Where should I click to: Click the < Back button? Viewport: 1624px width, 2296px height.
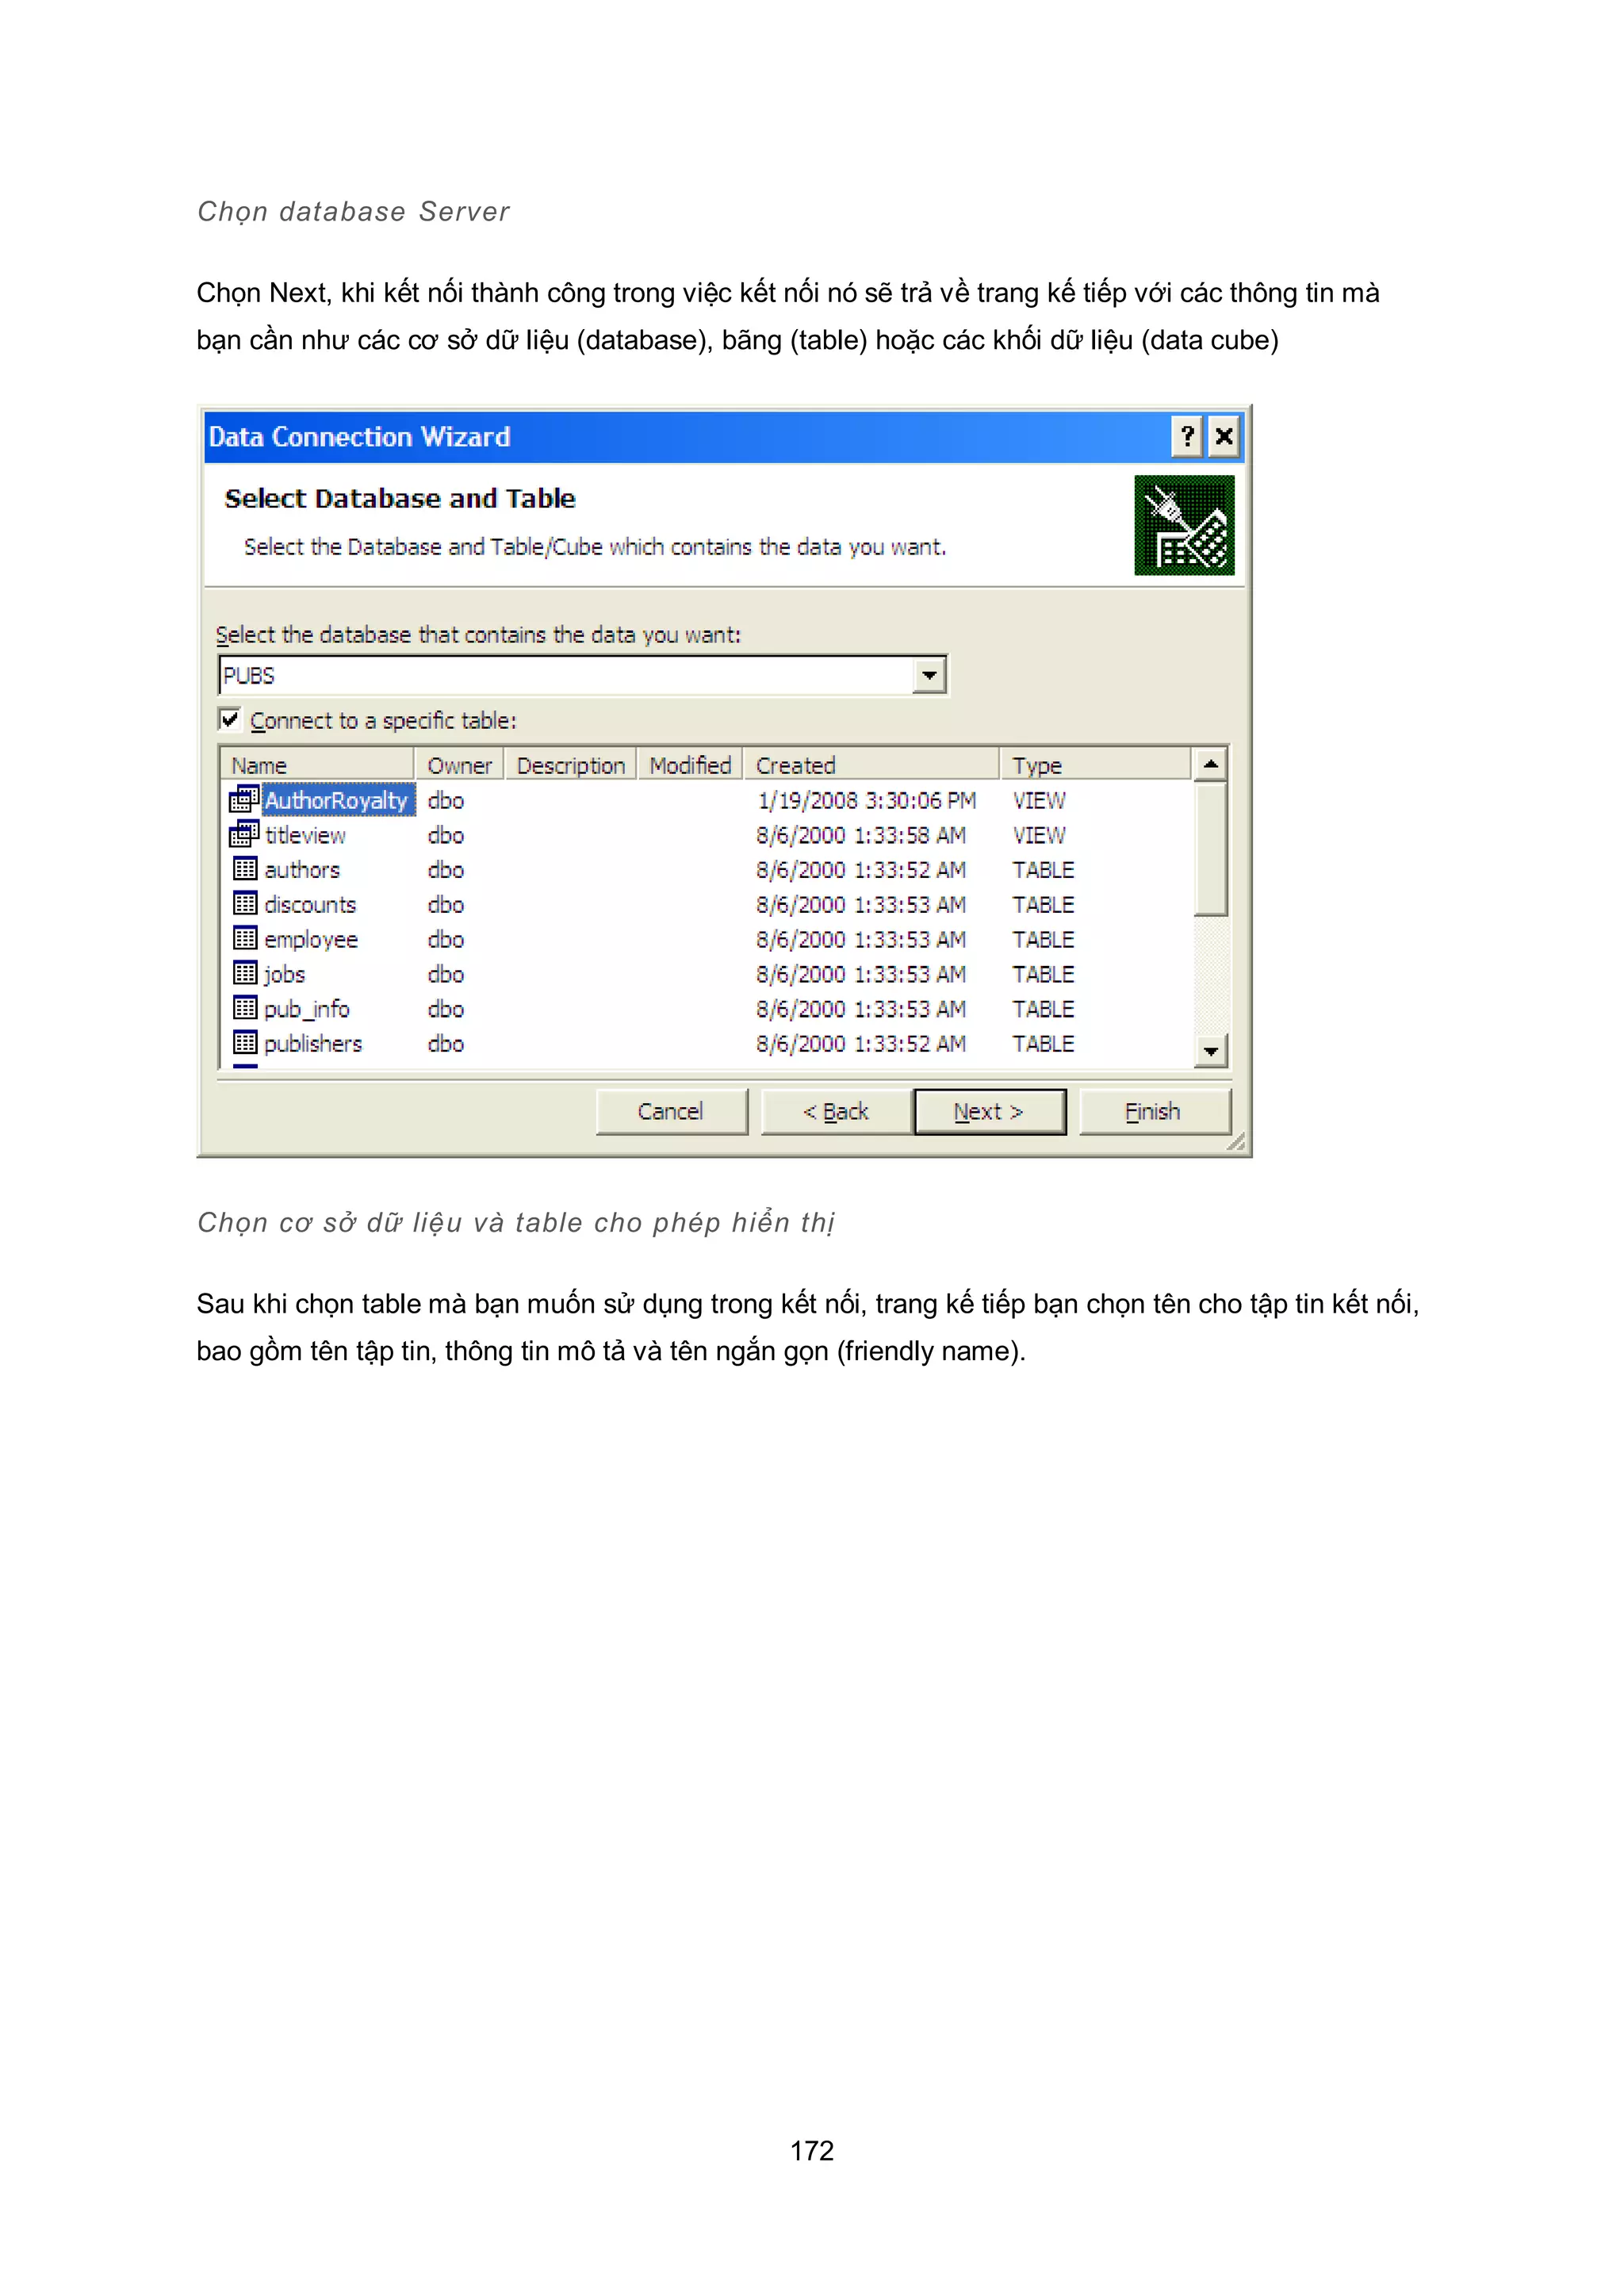click(x=836, y=1112)
